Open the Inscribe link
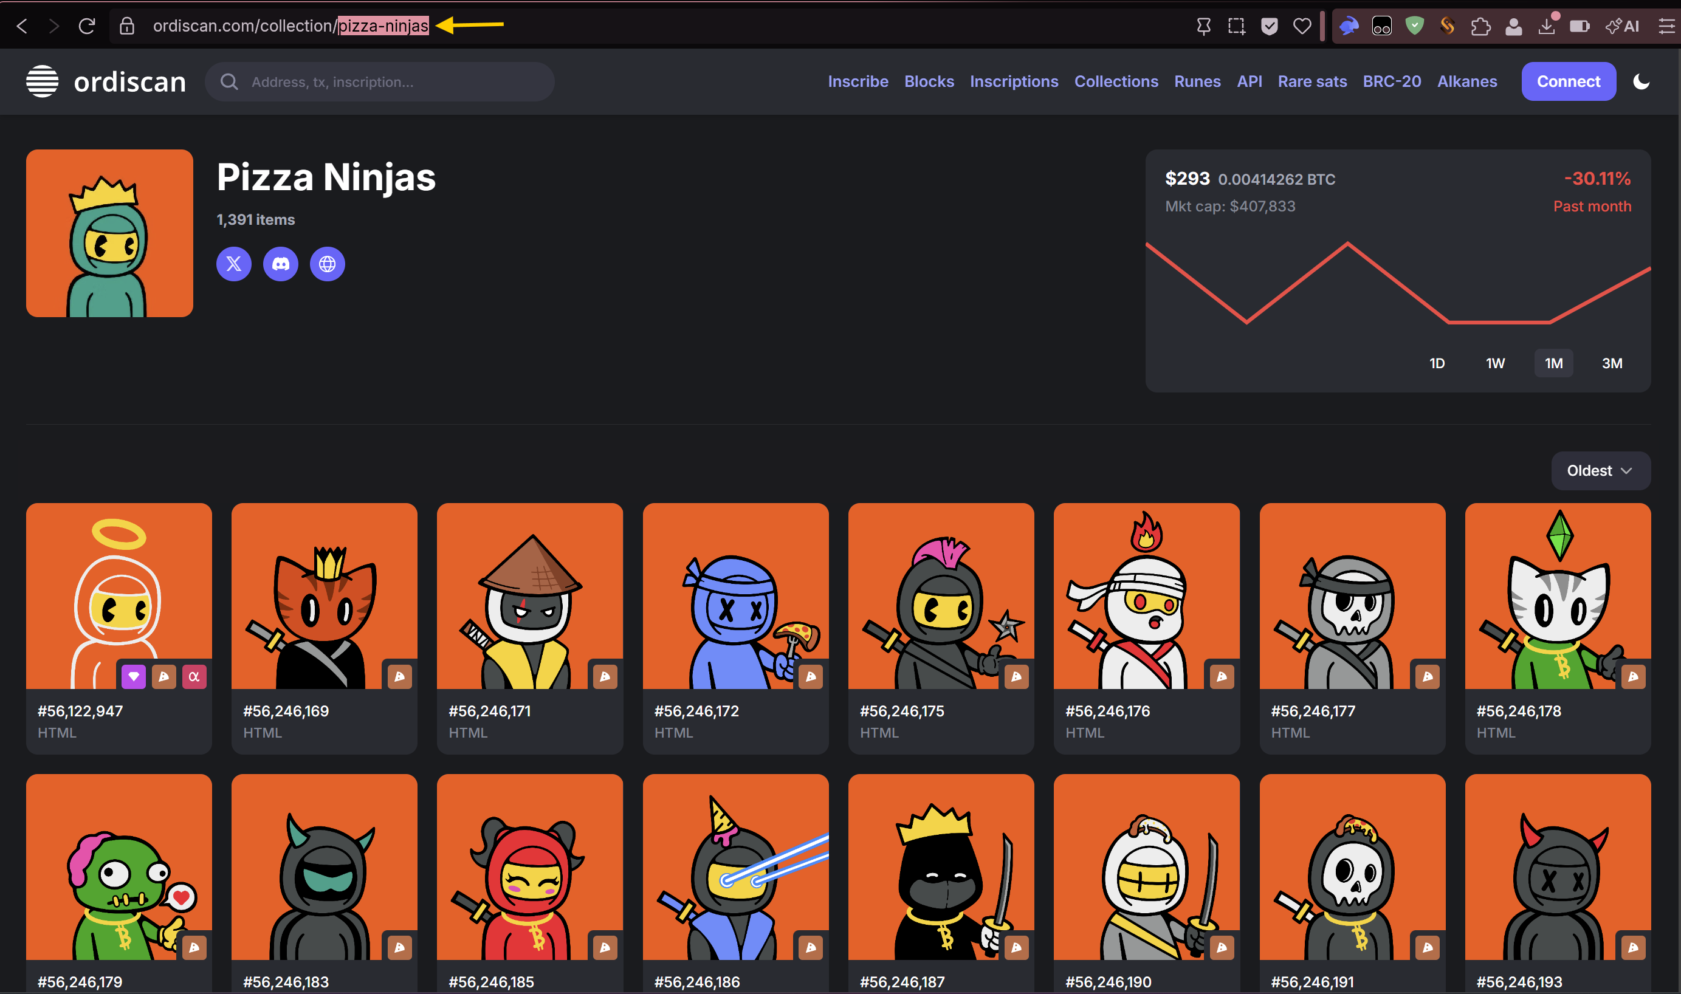The image size is (1681, 994). tap(858, 81)
